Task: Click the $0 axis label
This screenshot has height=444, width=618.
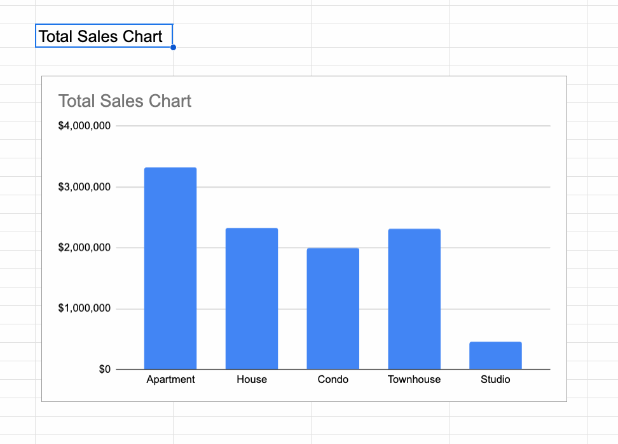Action: tap(104, 370)
